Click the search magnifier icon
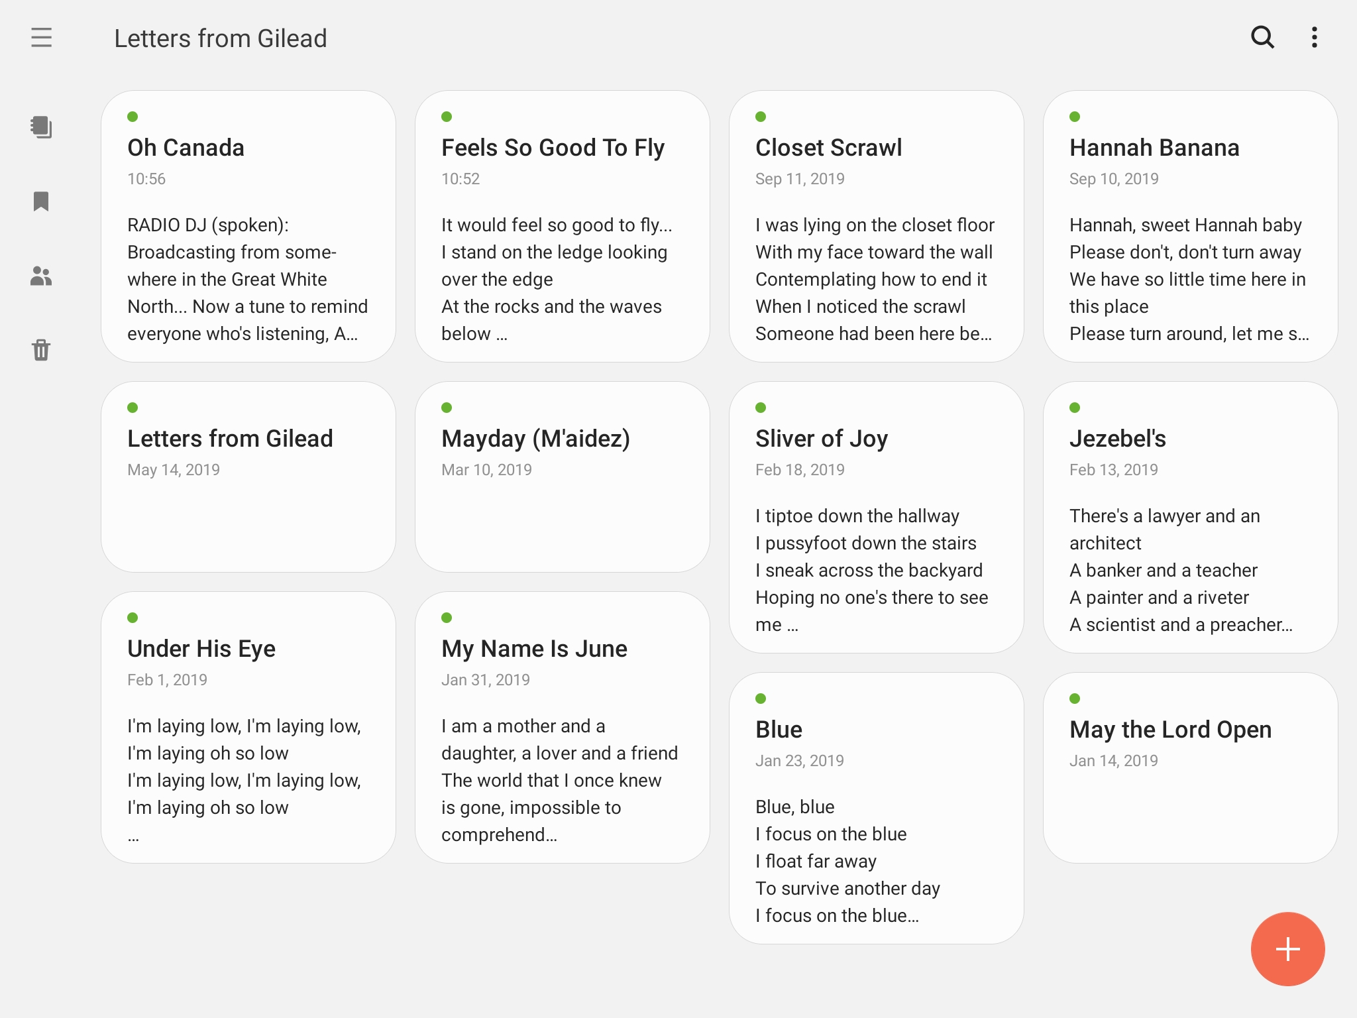 tap(1262, 38)
